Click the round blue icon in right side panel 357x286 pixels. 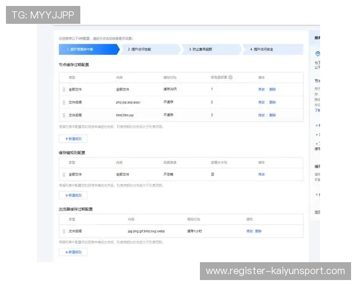(x=318, y=54)
